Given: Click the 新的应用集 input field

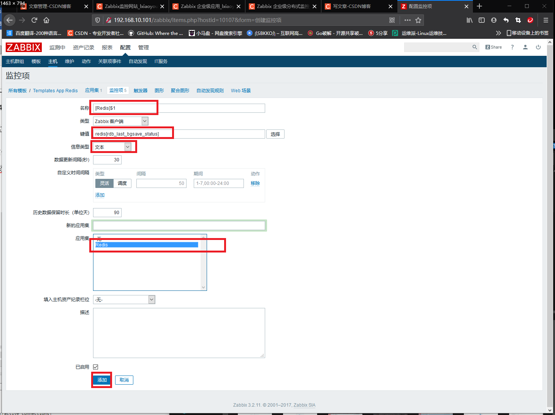Looking at the screenshot, I should 179,226.
